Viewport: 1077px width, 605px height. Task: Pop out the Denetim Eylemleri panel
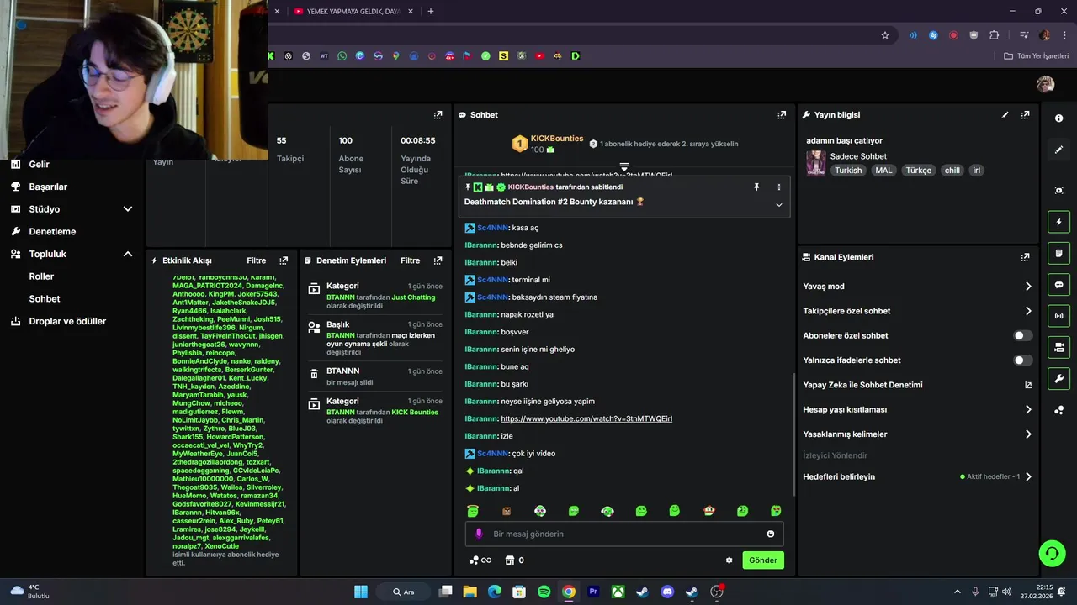coord(438,260)
